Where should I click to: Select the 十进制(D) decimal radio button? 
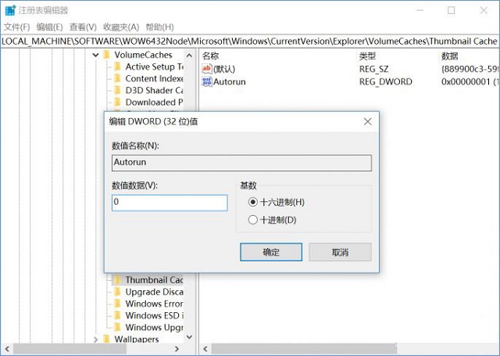click(253, 220)
